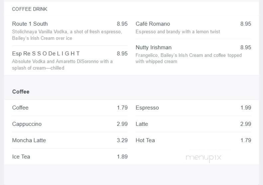This screenshot has width=263, height=185.
Task: Click the 8.95 price beside Café Romano
Action: pos(246,24)
